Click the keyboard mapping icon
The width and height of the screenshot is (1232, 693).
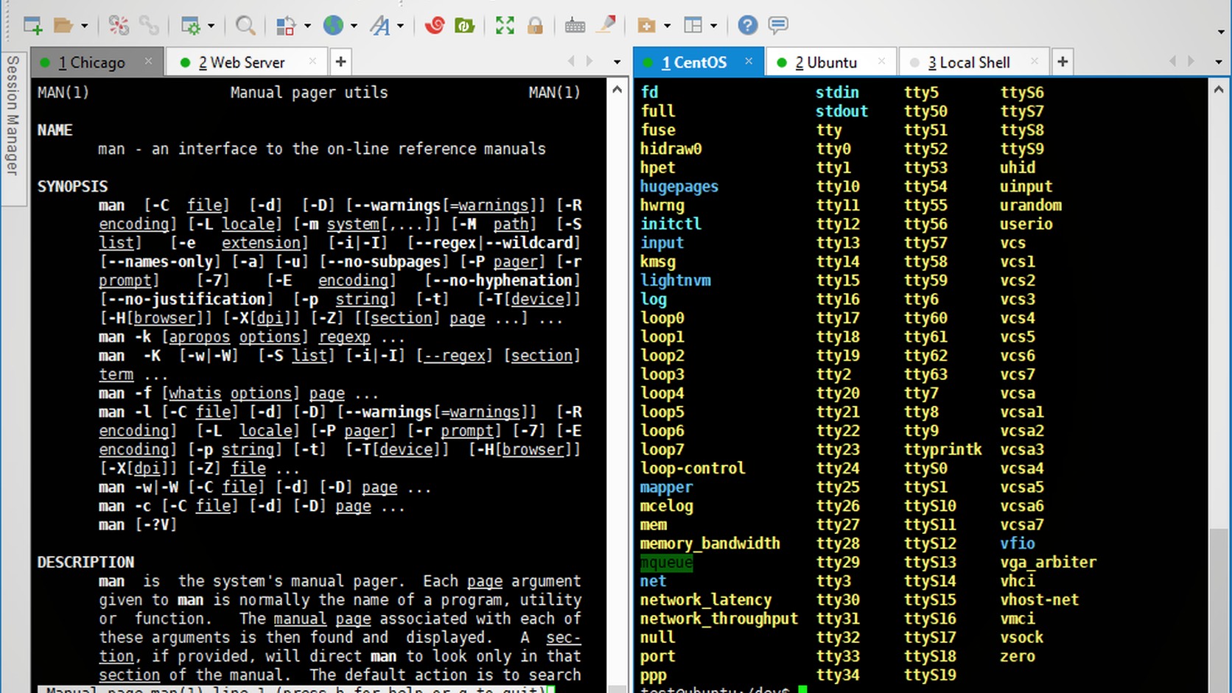click(575, 26)
